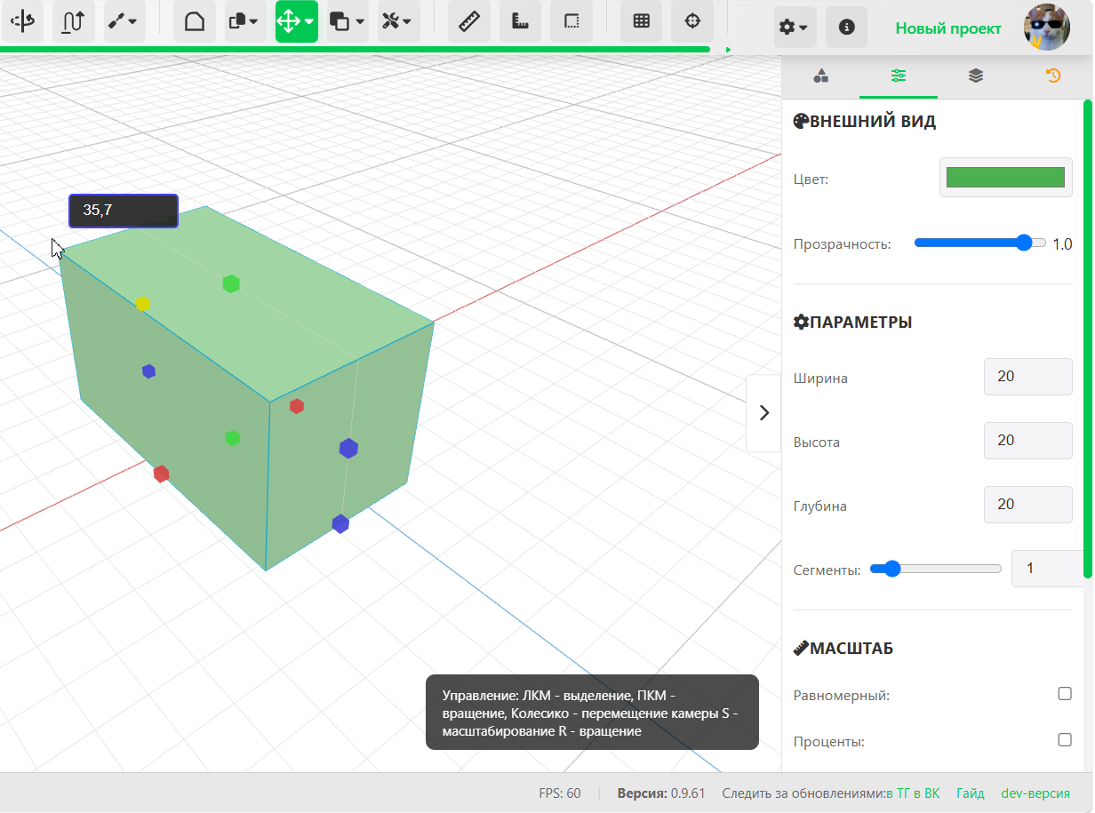Click the ПАРАМЕТРЫ section heading
Image resolution: width=1095 pixels, height=813 pixels.
click(853, 322)
